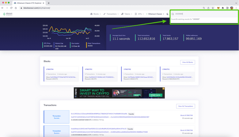Reload the page with the browser refresh icon
The width and height of the screenshot is (239, 137).
(11, 8)
